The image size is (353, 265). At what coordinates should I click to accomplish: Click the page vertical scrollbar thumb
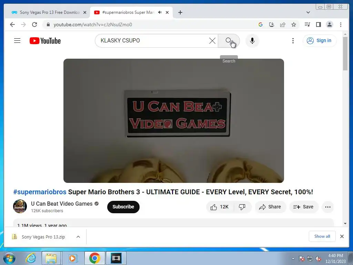point(345,53)
